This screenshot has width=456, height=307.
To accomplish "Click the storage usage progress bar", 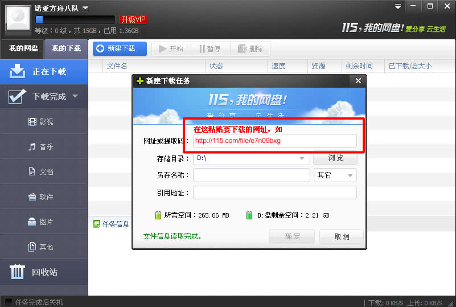I will pos(75,19).
